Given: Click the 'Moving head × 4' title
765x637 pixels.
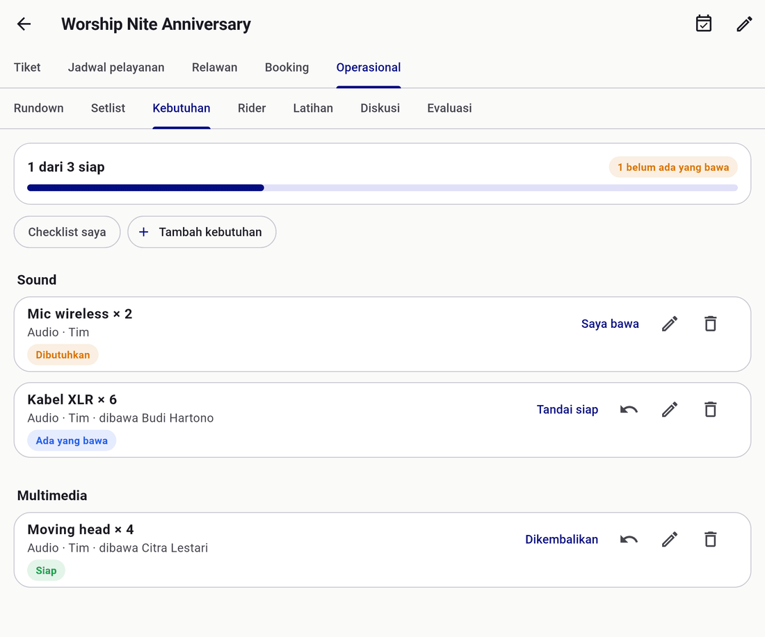Looking at the screenshot, I should point(81,530).
